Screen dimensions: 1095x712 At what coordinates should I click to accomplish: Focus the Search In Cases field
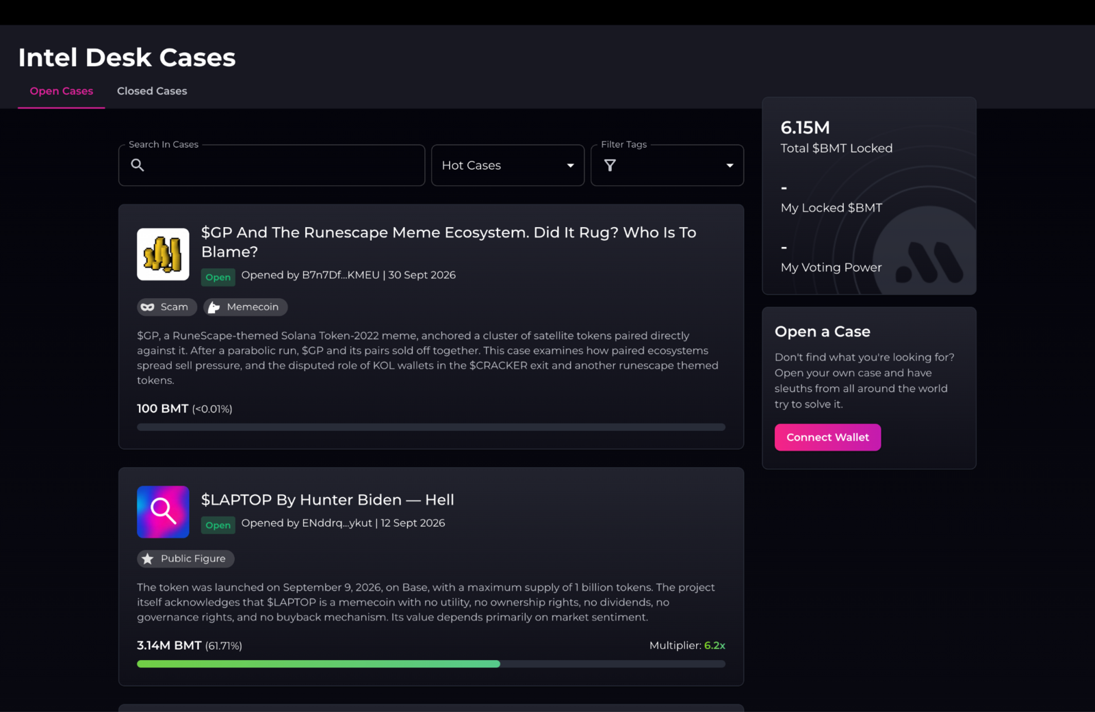pos(272,166)
